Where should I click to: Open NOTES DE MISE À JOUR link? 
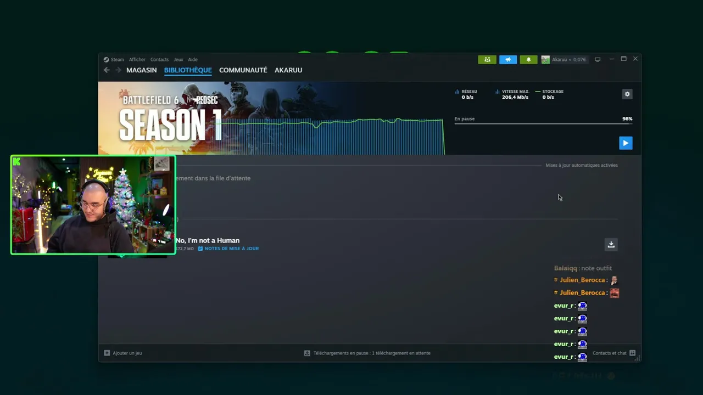point(228,249)
